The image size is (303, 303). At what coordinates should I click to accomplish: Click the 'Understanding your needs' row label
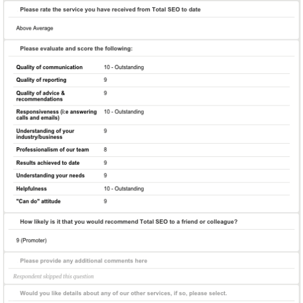[50, 176]
